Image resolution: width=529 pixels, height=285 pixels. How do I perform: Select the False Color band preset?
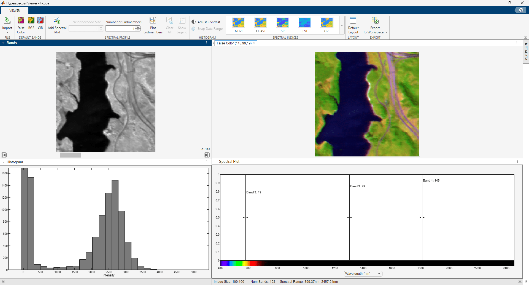[x=21, y=21]
